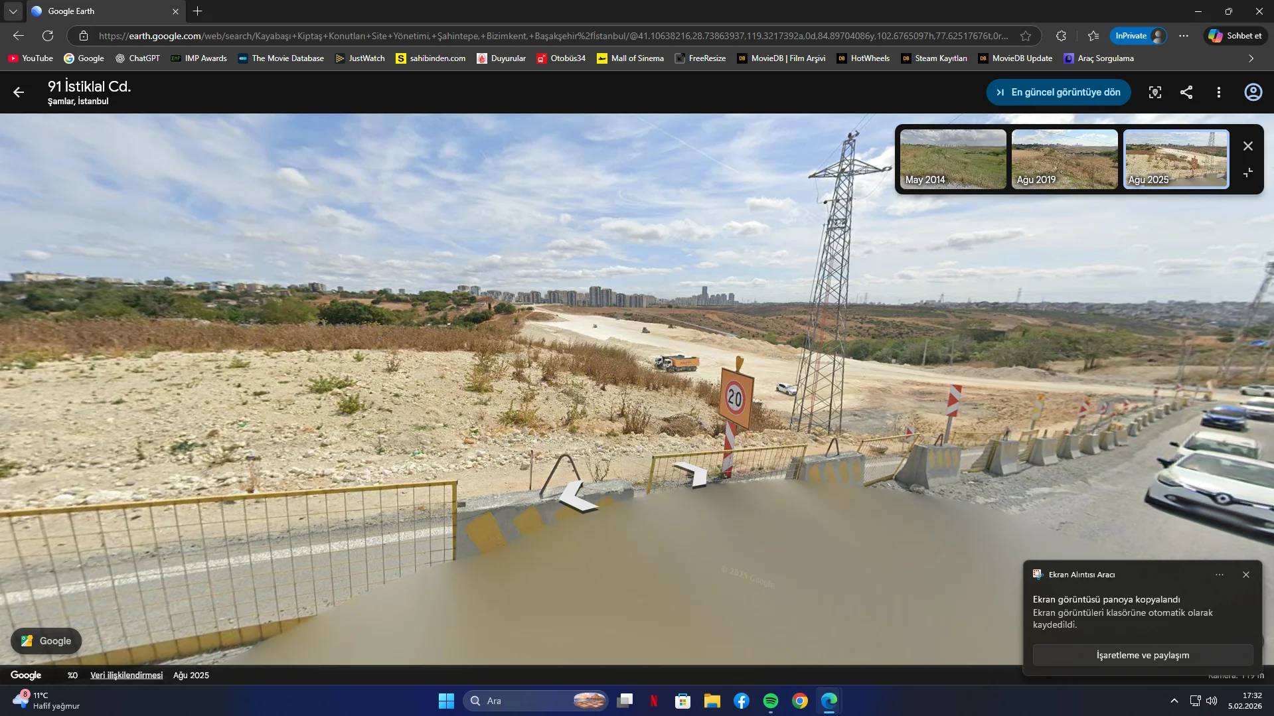The width and height of the screenshot is (1274, 716).
Task: Collapse the imagery timeline panel
Action: click(1248, 173)
